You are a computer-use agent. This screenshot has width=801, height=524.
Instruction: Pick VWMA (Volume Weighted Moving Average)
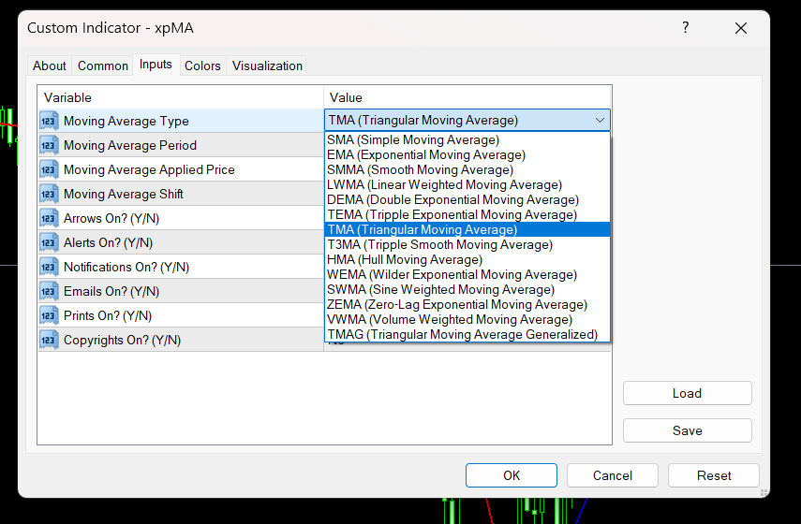(x=450, y=319)
